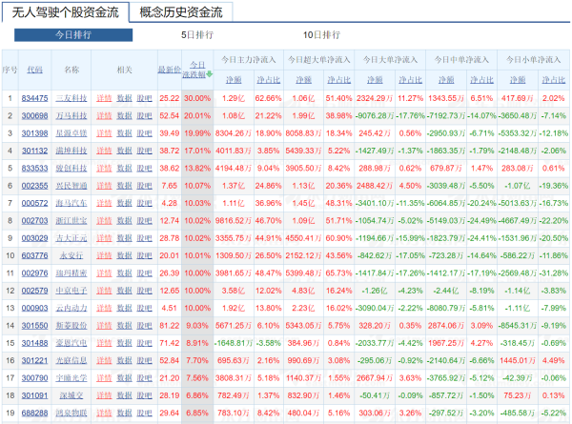Open stock code 834475 link
The width and height of the screenshot is (572, 424).
[34, 98]
